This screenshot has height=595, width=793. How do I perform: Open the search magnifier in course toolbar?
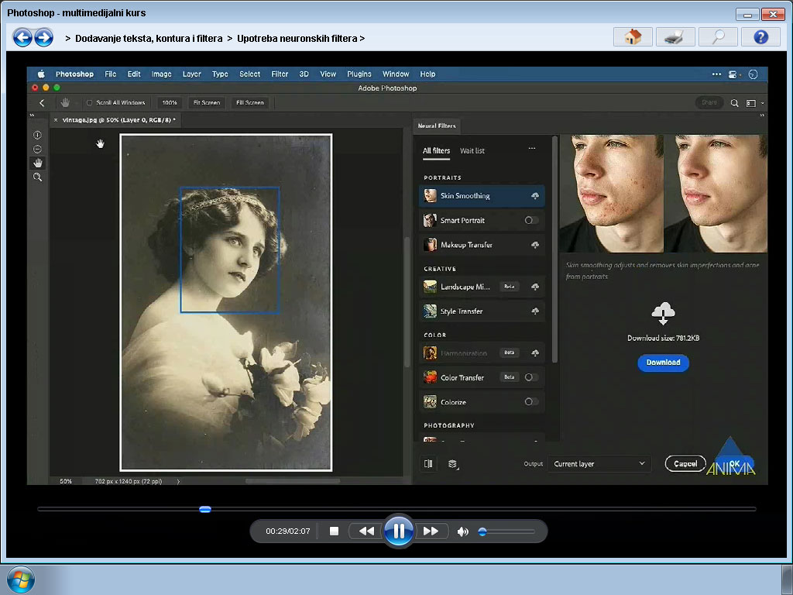coord(718,37)
